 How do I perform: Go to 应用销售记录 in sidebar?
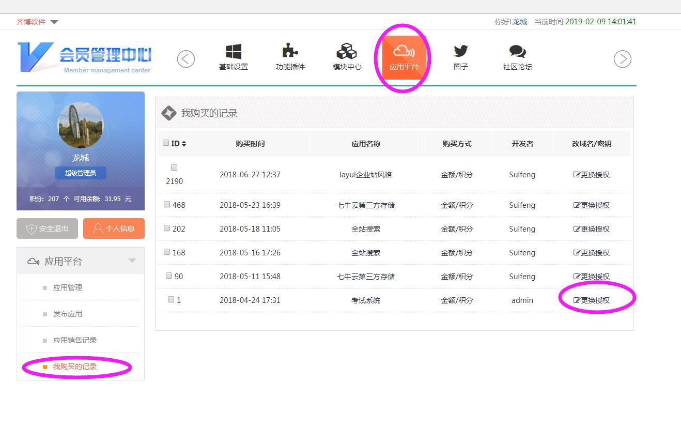coord(75,340)
